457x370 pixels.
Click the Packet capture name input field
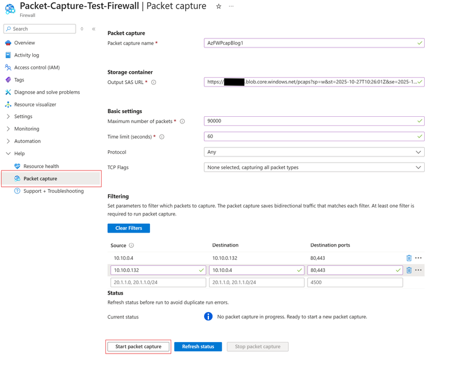(x=311, y=43)
